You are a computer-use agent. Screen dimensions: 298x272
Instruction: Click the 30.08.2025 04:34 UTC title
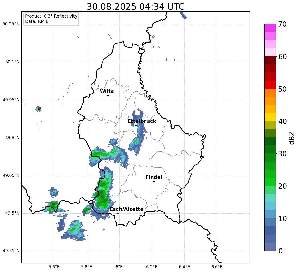click(x=135, y=7)
